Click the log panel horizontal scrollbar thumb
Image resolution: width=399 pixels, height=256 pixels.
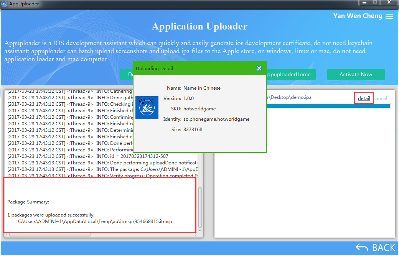pos(50,235)
